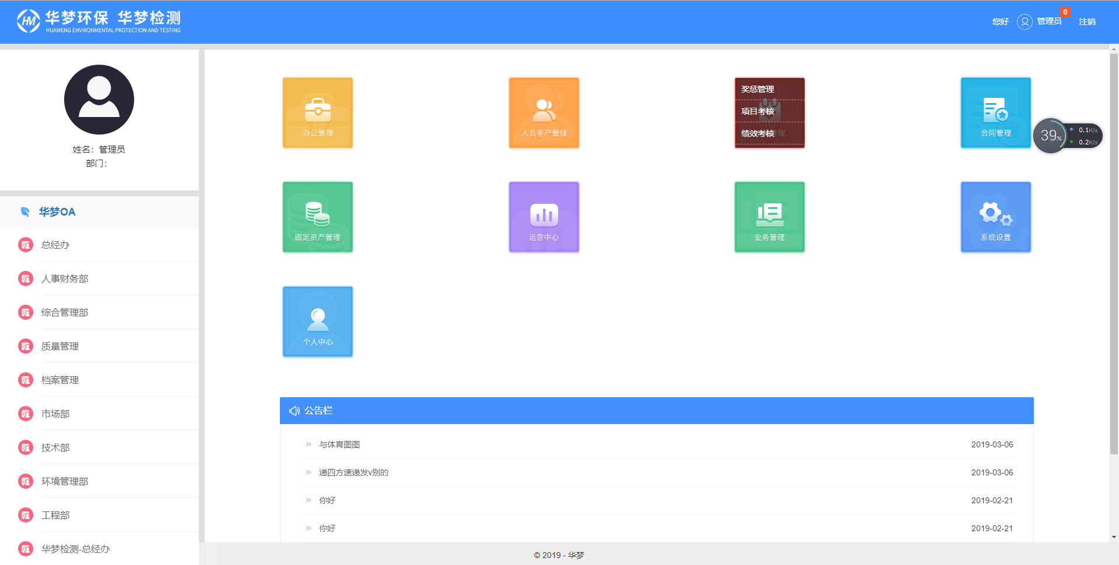Open the 与体育图图 announcement
Screen dimensions: 1119x565
click(339, 444)
